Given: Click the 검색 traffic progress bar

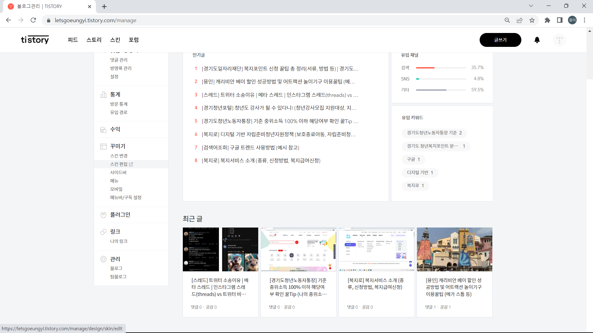Looking at the screenshot, I should pyautogui.click(x=441, y=68).
